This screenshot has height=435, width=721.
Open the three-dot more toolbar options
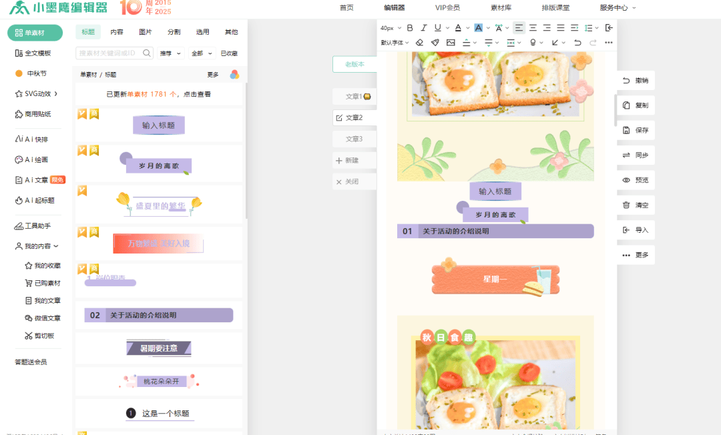608,43
